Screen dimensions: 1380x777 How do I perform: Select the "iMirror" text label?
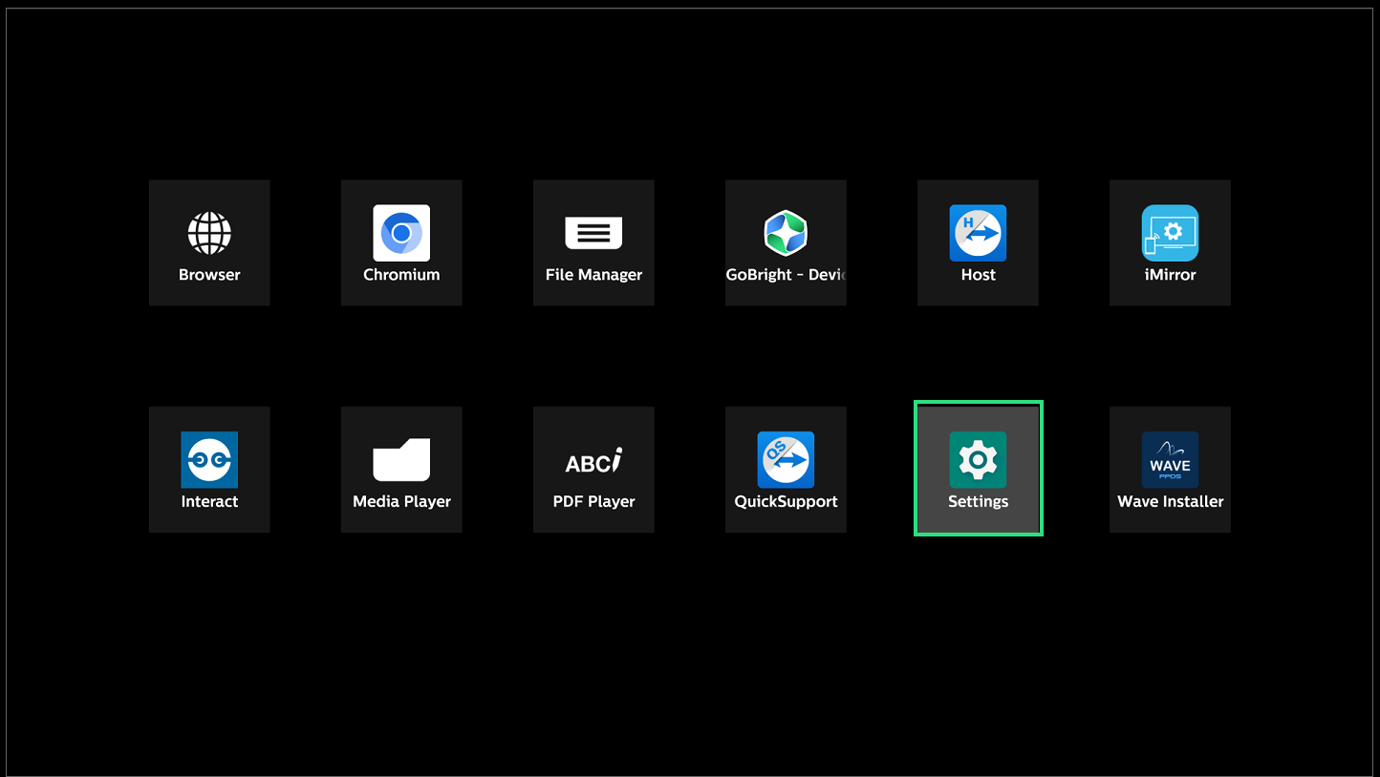pos(1170,275)
